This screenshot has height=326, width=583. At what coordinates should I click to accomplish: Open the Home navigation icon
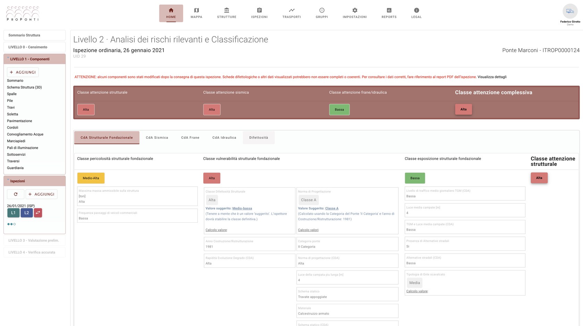tap(171, 10)
